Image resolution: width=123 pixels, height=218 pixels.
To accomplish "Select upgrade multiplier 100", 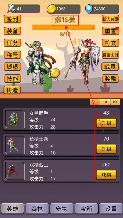I will pos(115,102).
